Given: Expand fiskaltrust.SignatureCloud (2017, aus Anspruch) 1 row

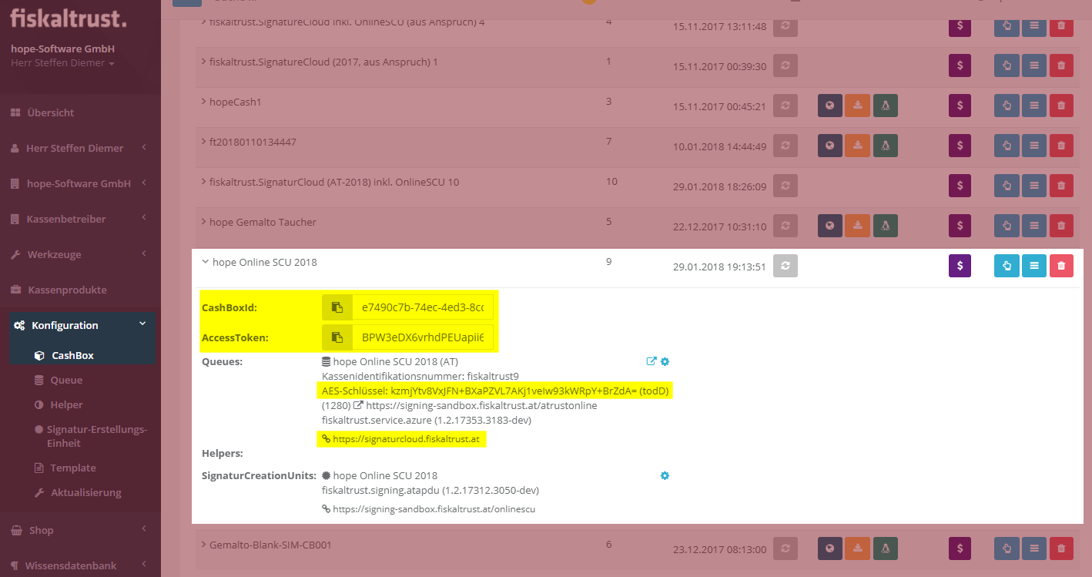Looking at the screenshot, I should coord(204,62).
